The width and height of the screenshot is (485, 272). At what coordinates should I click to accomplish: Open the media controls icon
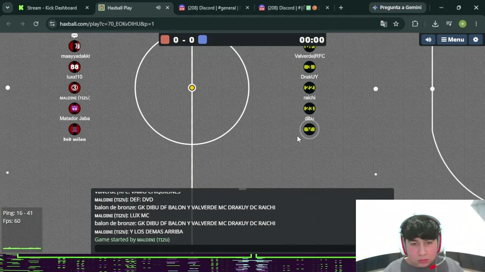(x=449, y=24)
